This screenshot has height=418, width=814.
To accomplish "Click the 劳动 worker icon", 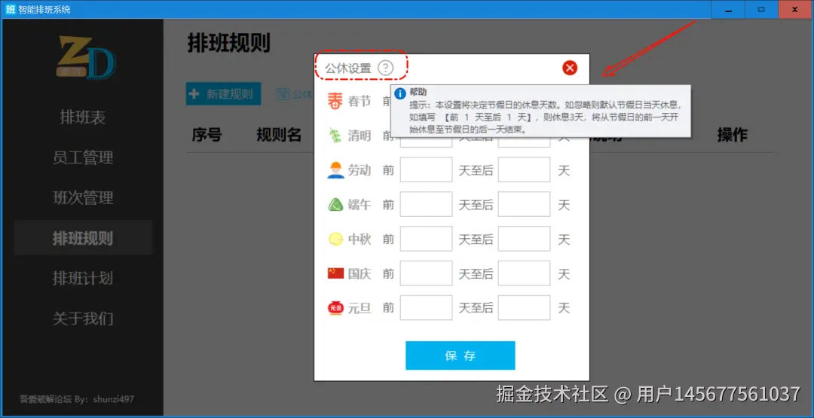I will [x=335, y=170].
